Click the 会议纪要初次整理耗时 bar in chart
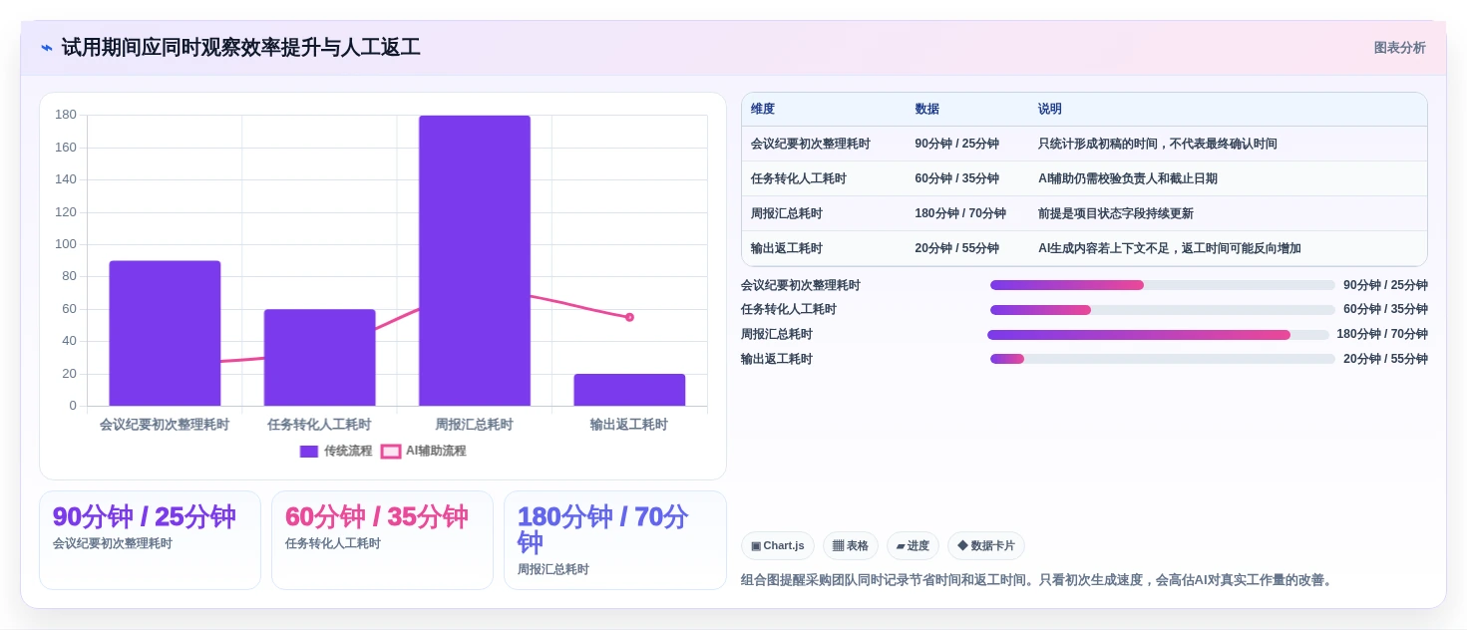Image resolution: width=1467 pixels, height=630 pixels. click(165, 333)
